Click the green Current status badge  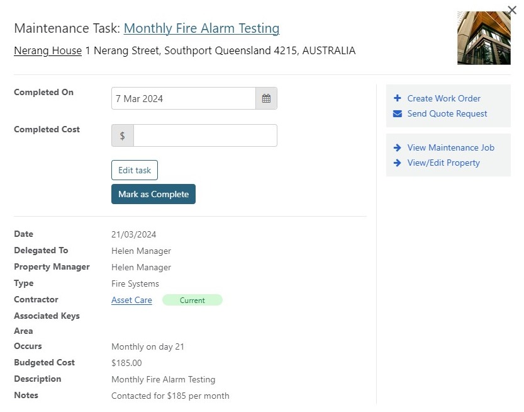(192, 300)
